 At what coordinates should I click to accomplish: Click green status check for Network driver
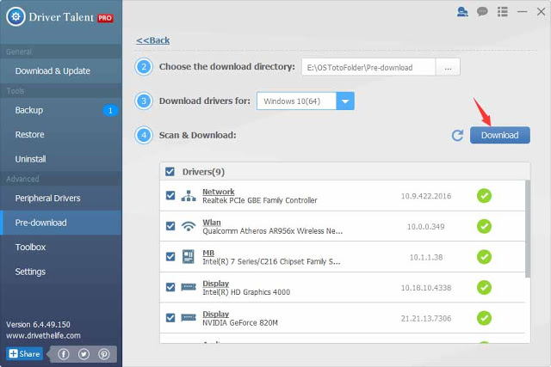484,196
